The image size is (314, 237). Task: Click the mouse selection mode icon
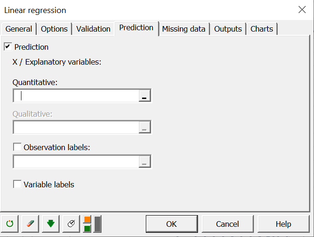point(71,224)
